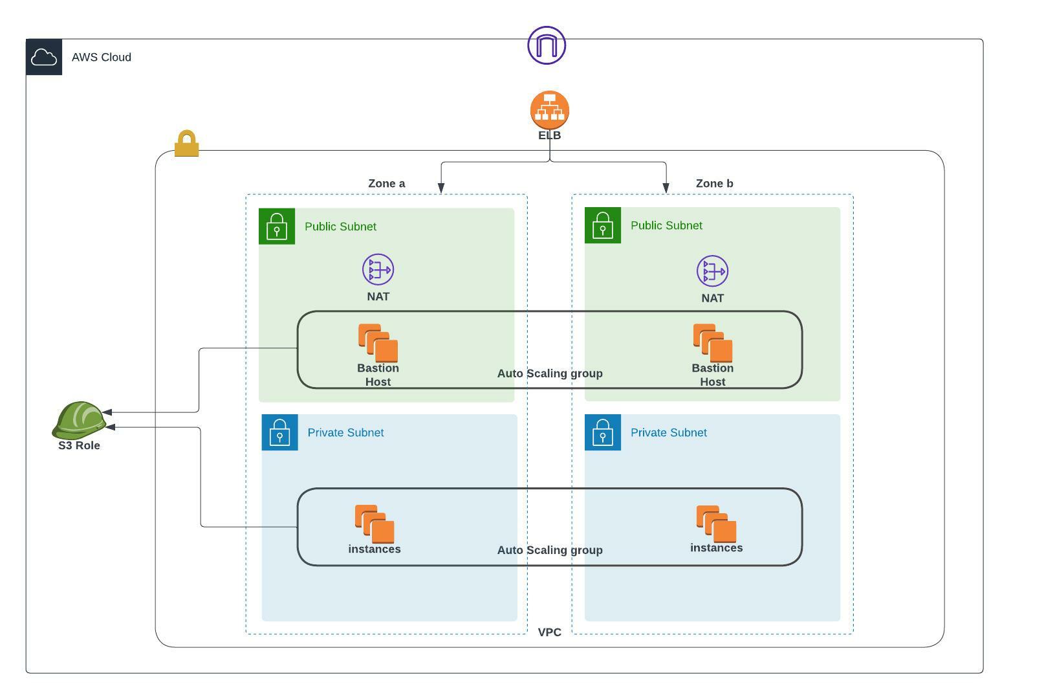Expand the upper Auto Scaling group container
This screenshot has height=699, width=1055.
click(549, 373)
